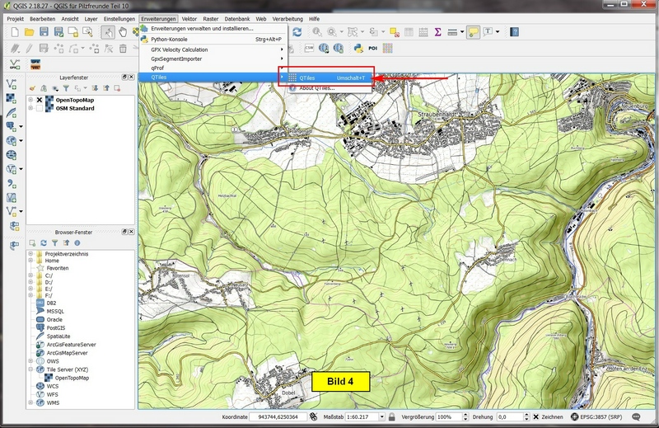Expand the Projektverzeichnis tree node

pyautogui.click(x=30, y=254)
